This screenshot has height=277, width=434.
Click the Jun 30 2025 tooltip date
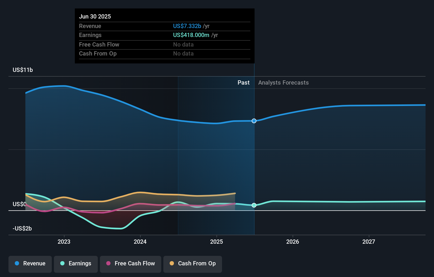coord(95,16)
